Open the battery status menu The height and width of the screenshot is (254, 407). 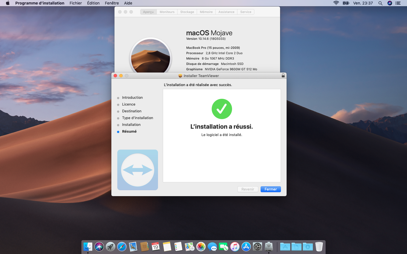(346, 3)
